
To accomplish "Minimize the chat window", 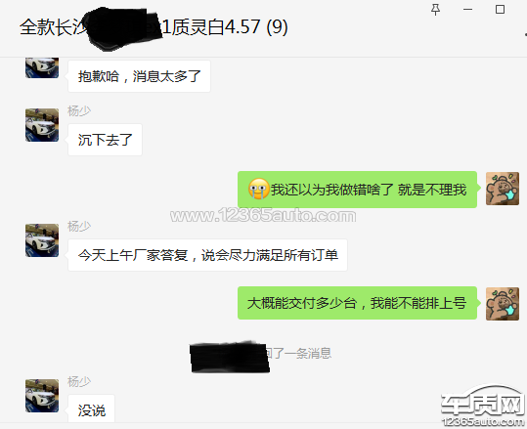I will pos(467,10).
